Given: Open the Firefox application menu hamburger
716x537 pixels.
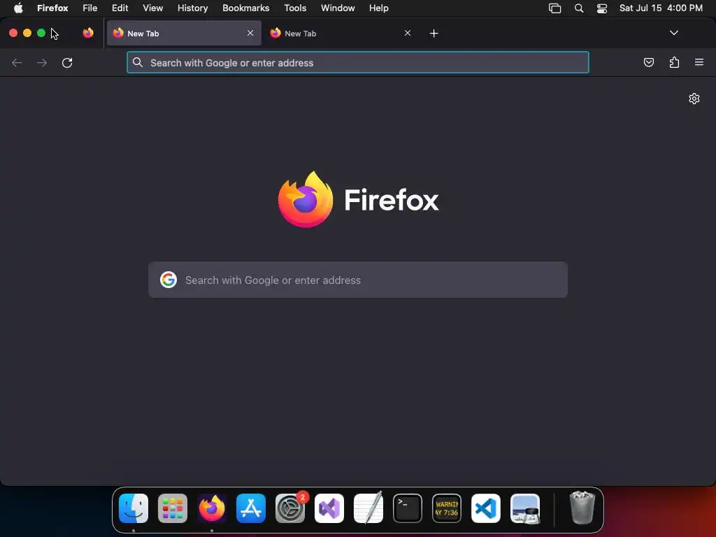Looking at the screenshot, I should pos(699,62).
